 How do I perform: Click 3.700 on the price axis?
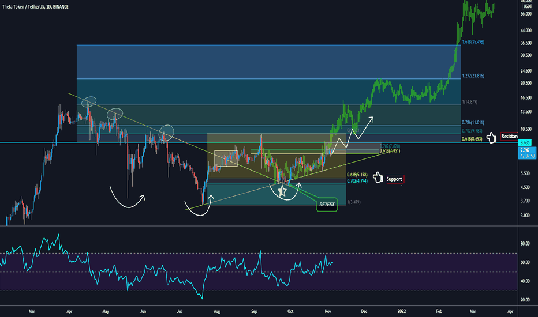525,201
